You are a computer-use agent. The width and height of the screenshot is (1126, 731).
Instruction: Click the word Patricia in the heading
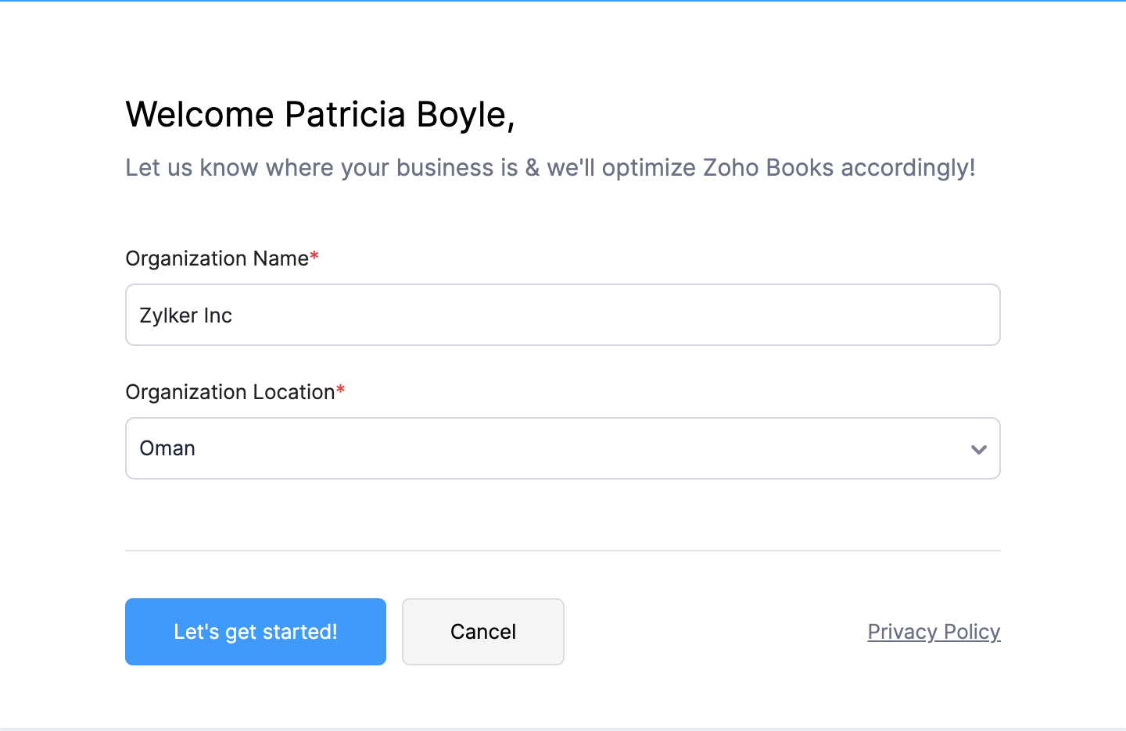(x=345, y=115)
